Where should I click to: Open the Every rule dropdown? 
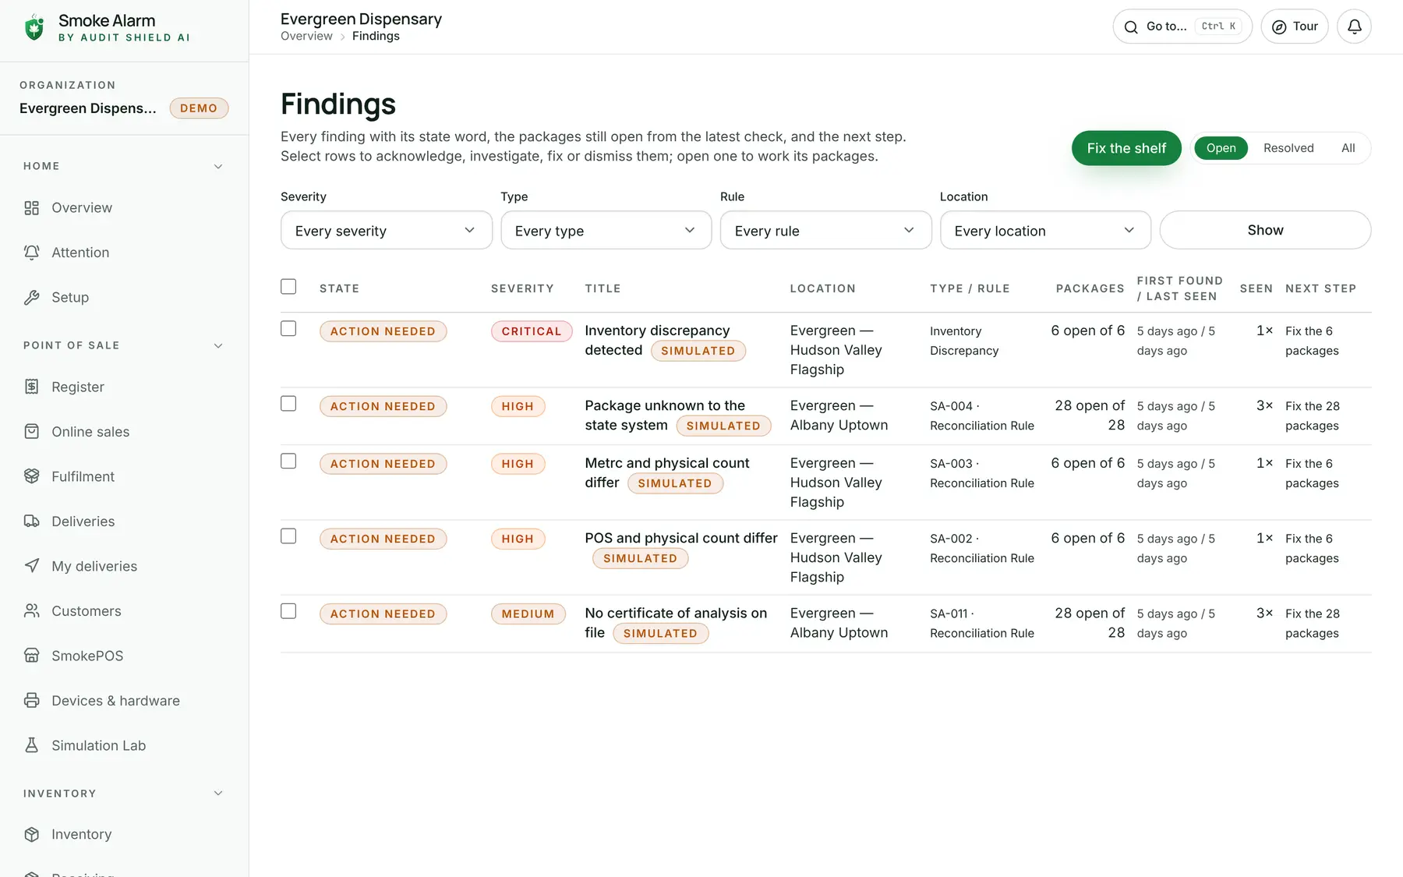826,231
